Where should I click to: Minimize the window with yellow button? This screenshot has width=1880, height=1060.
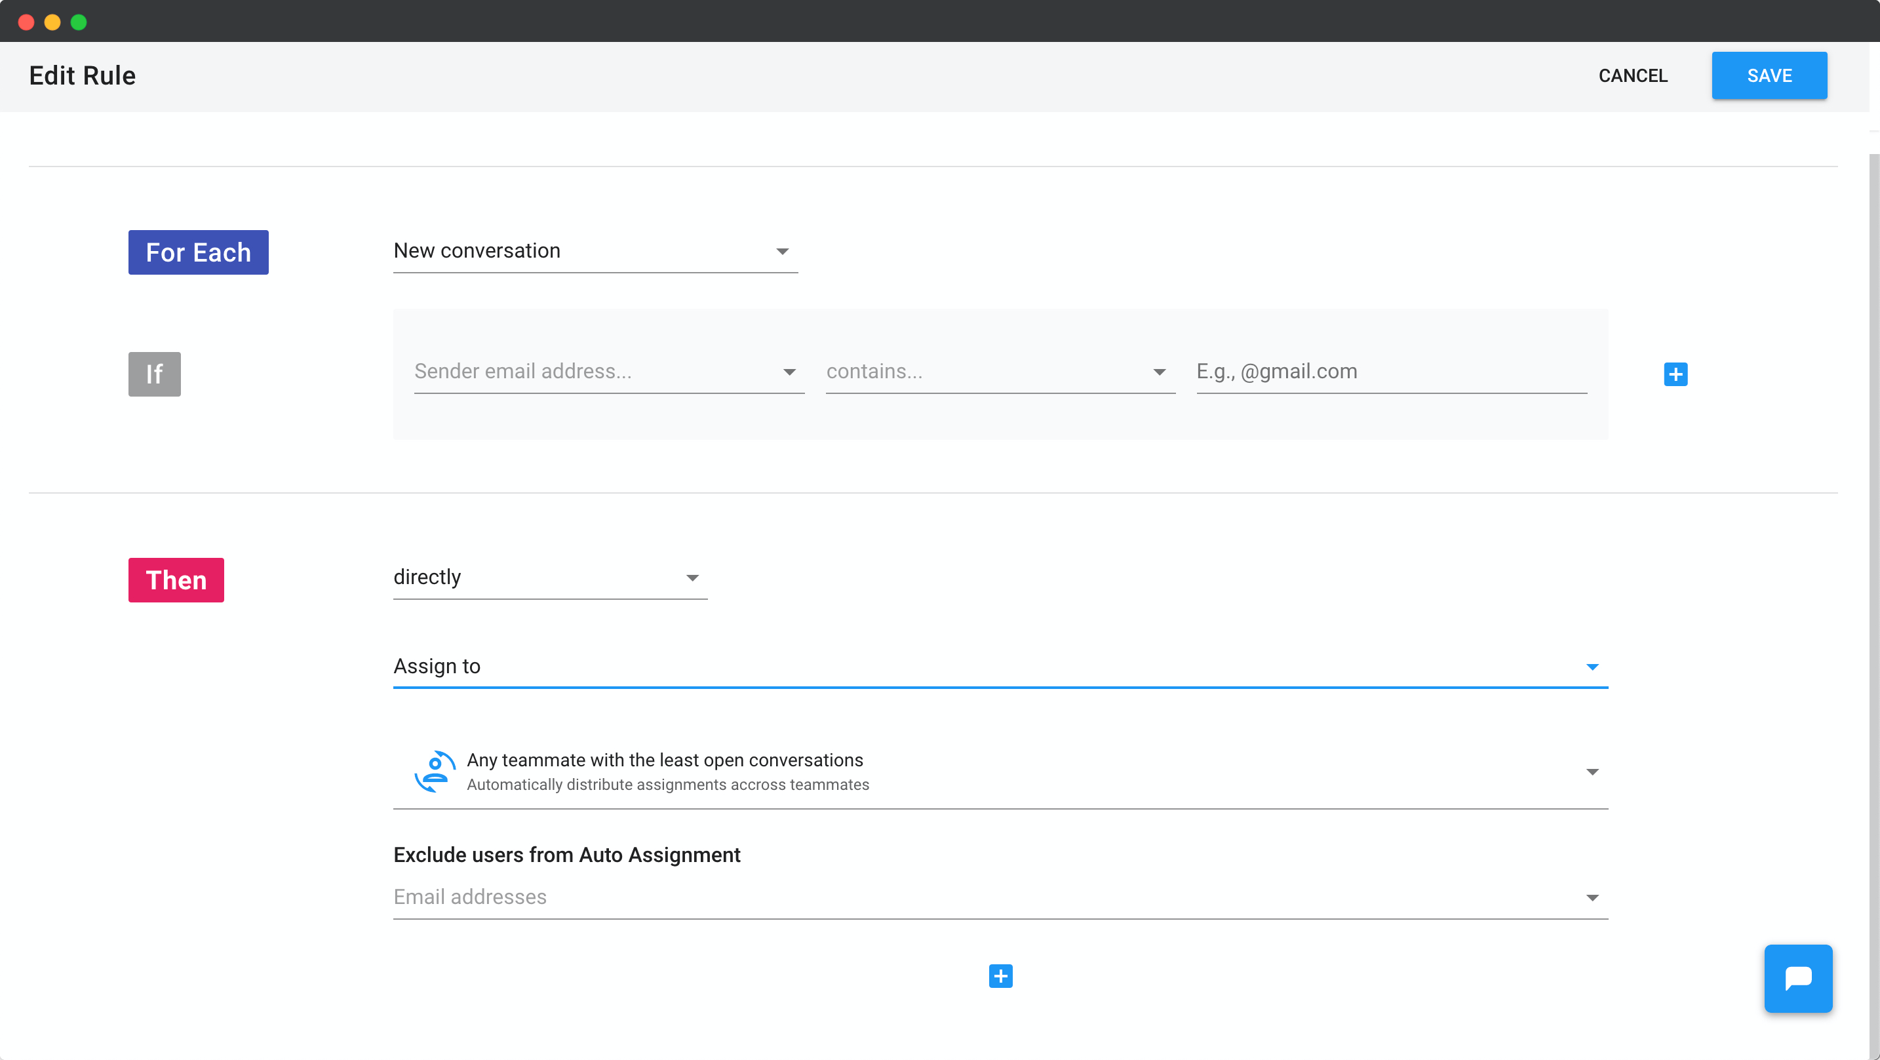(x=52, y=22)
